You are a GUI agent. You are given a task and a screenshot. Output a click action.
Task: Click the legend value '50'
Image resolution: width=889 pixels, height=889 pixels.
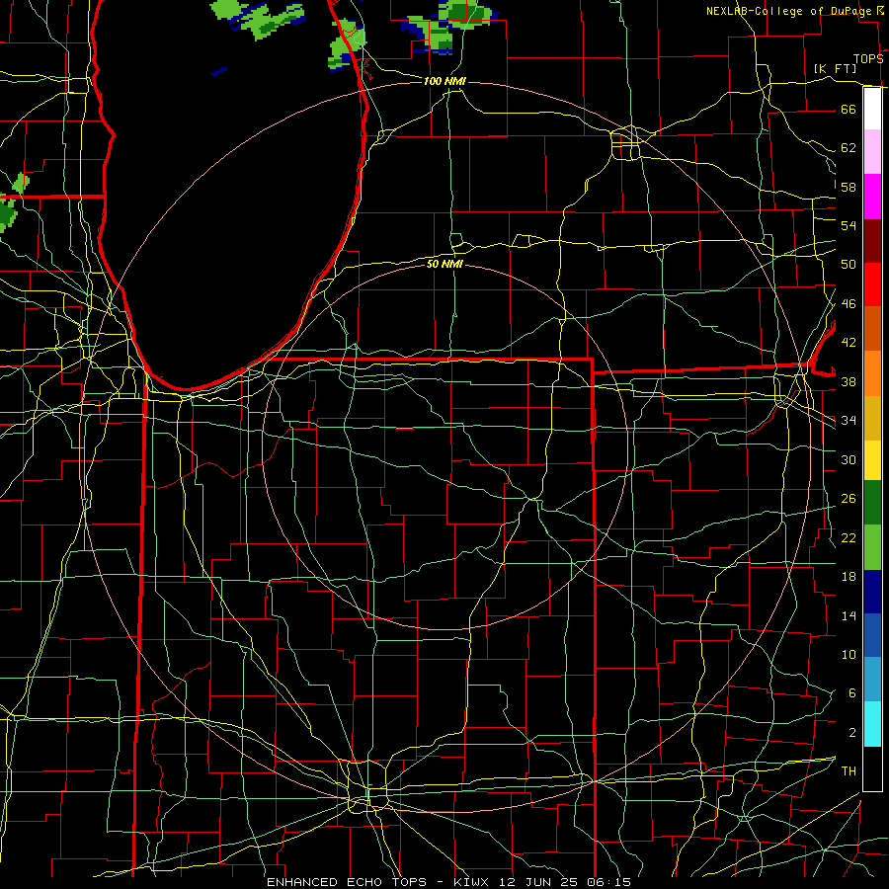pos(849,265)
